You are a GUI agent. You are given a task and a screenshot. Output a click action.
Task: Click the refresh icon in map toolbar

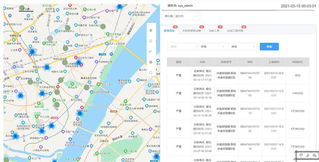151,41
